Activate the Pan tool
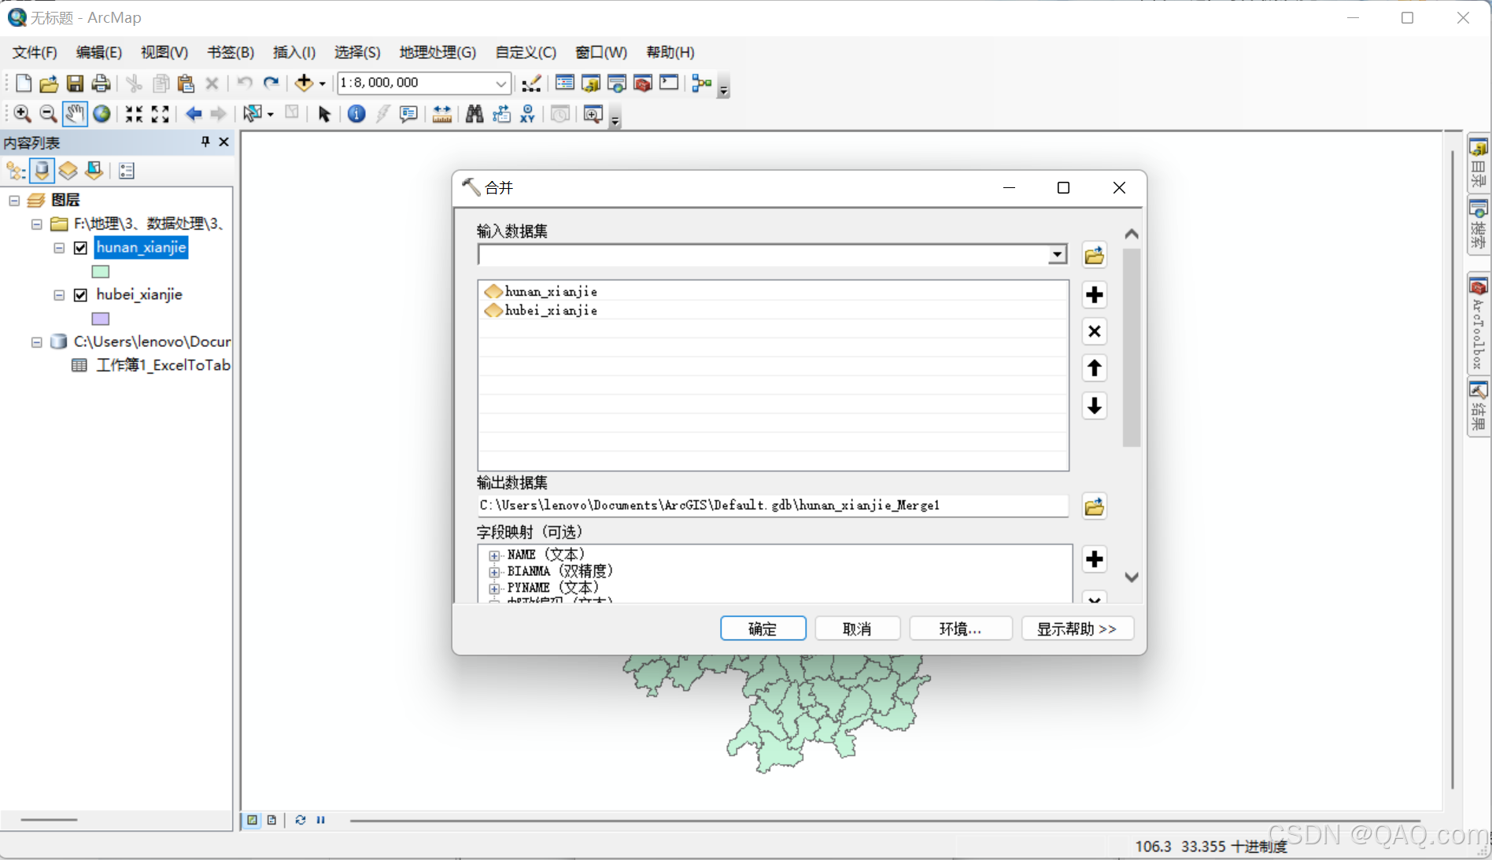 [x=75, y=114]
